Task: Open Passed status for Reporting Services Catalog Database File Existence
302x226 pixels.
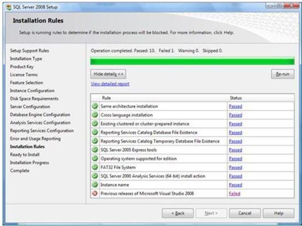Action: [x=236, y=133]
